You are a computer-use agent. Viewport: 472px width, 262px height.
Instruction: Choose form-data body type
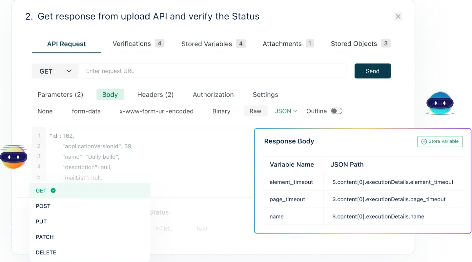(86, 111)
